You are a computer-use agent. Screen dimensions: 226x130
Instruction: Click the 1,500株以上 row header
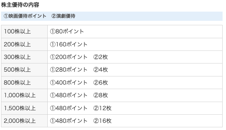tap(24, 108)
